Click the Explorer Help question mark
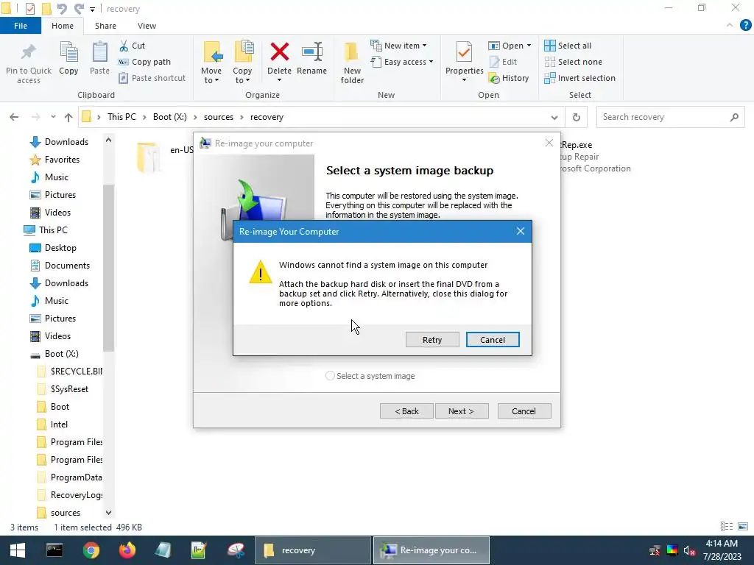The height and width of the screenshot is (565, 754). coord(745,26)
